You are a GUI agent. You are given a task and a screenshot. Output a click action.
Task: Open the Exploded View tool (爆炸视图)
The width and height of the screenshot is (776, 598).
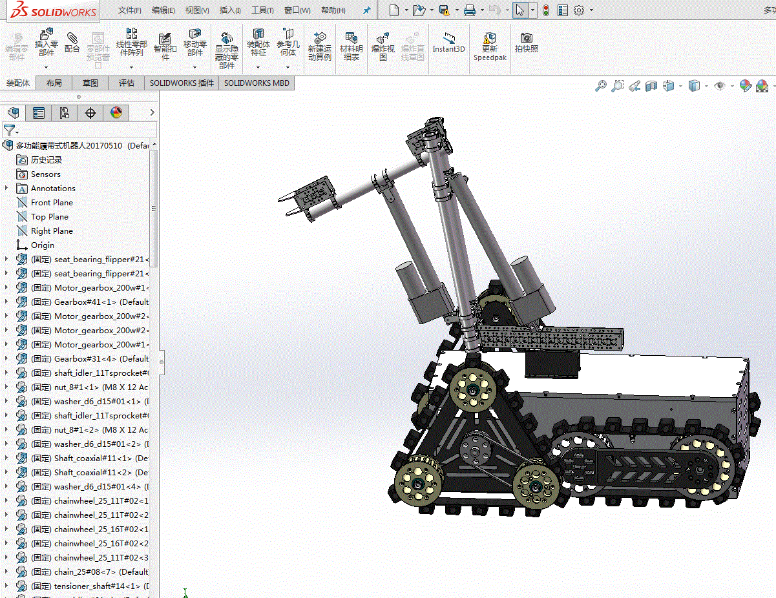click(383, 45)
